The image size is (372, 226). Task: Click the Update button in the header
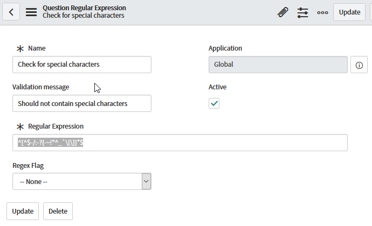(x=349, y=12)
